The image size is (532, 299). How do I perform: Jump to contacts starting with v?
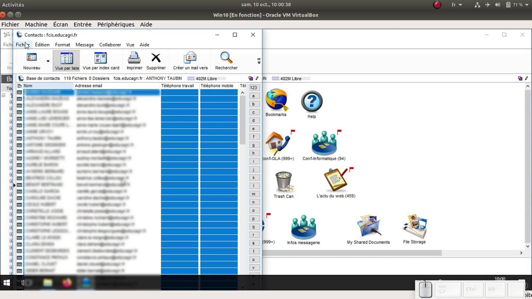click(x=254, y=267)
